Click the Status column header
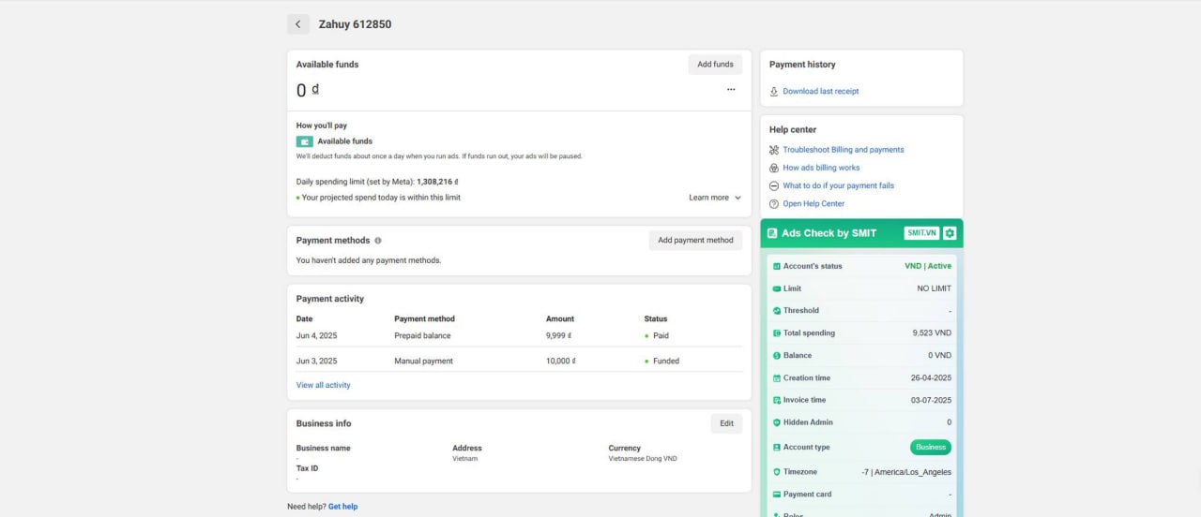Viewport: 1201px width, 517px height. 656,318
